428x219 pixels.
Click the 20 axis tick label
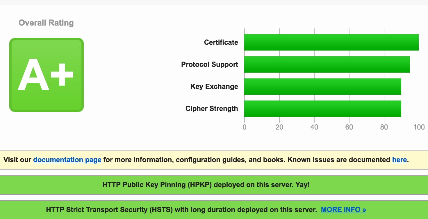[279, 127]
